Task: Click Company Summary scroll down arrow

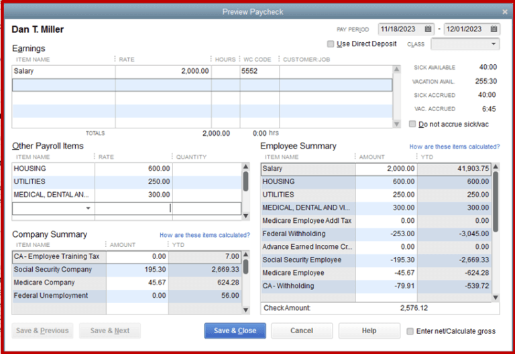Action: pyautogui.click(x=245, y=310)
